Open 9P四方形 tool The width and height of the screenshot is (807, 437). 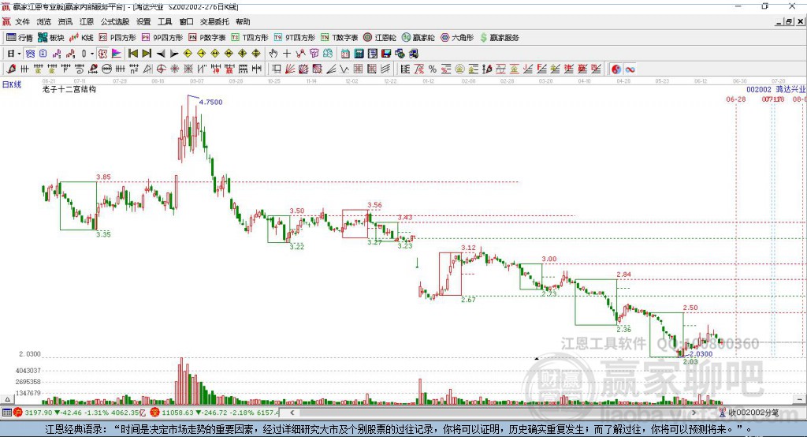tap(162, 38)
